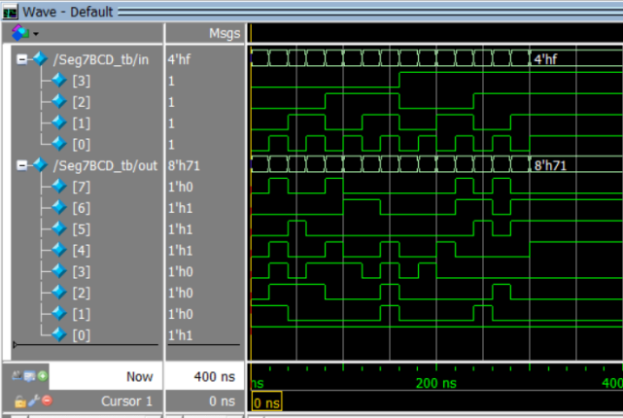Select bit [5] under Seg7BCD_tb/out
The height and width of the screenshot is (418, 623).
click(82, 229)
